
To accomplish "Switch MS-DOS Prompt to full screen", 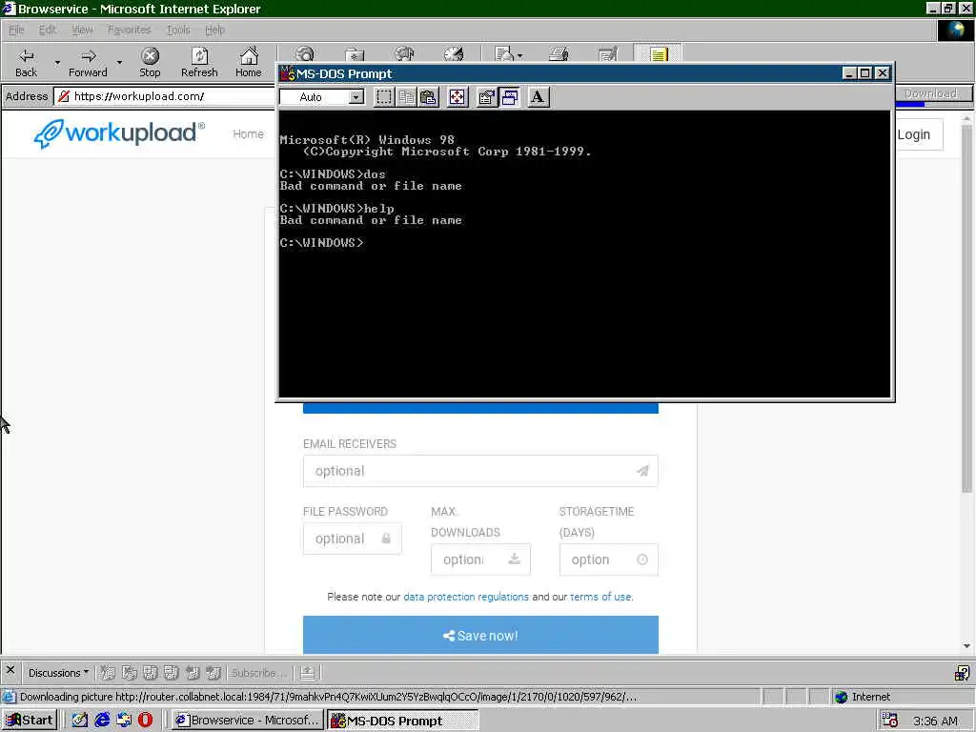I will coord(457,97).
